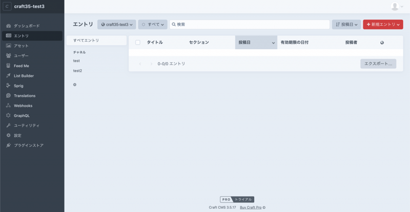410x212 pixels.
Task: Click the Entries newspaper icon in sidebar
Action: [x=8, y=35]
